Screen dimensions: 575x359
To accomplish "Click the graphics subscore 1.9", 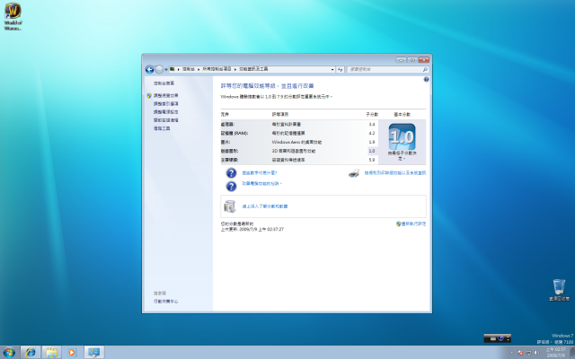I will click(372, 142).
